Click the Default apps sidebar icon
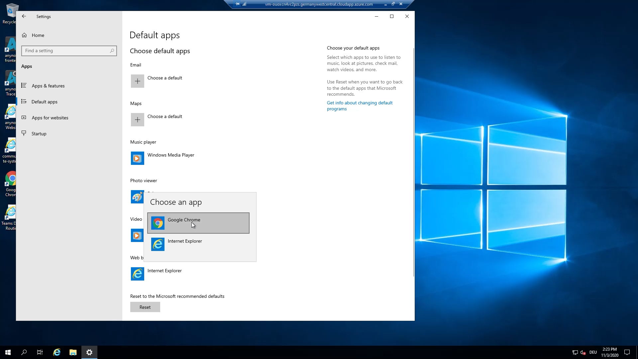Screen dimensions: 638x359 click(24, 101)
